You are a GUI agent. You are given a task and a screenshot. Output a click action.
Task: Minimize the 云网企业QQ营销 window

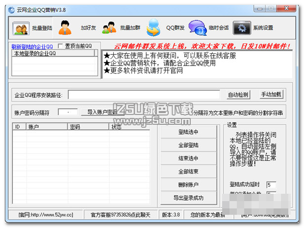point(260,8)
